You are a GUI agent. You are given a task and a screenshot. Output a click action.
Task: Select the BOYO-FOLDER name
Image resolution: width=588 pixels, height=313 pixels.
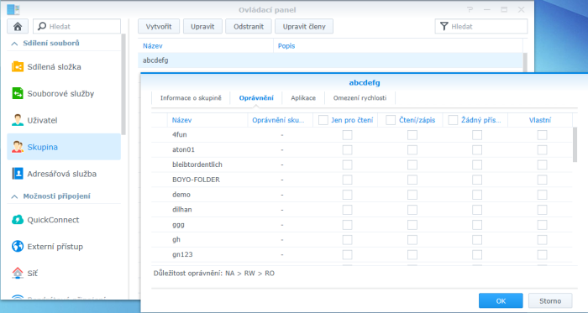(196, 180)
